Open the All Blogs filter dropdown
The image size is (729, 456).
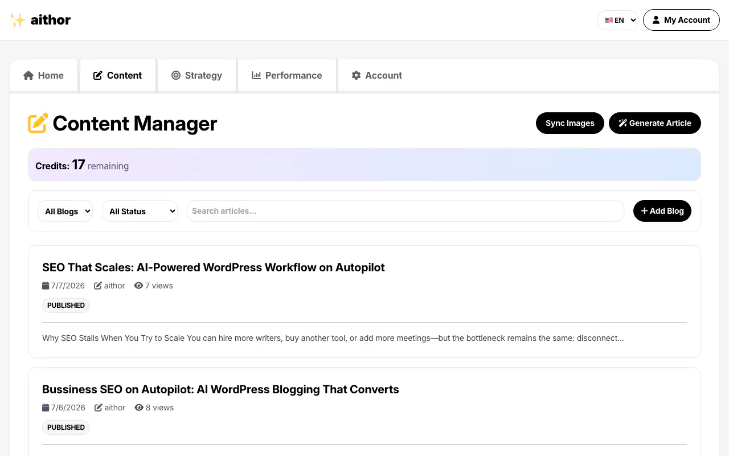65,211
